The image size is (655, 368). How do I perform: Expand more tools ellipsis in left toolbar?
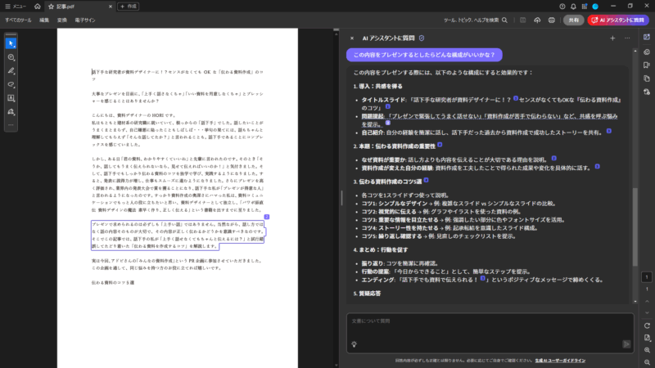pos(11,125)
